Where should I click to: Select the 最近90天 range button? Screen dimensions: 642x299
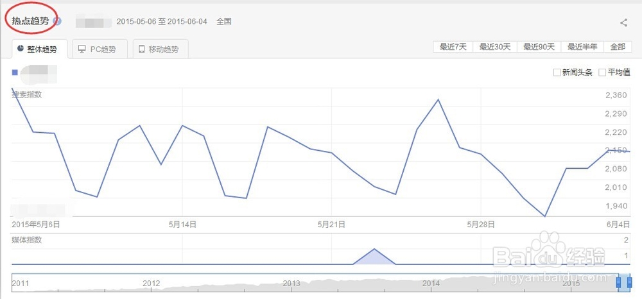point(539,47)
